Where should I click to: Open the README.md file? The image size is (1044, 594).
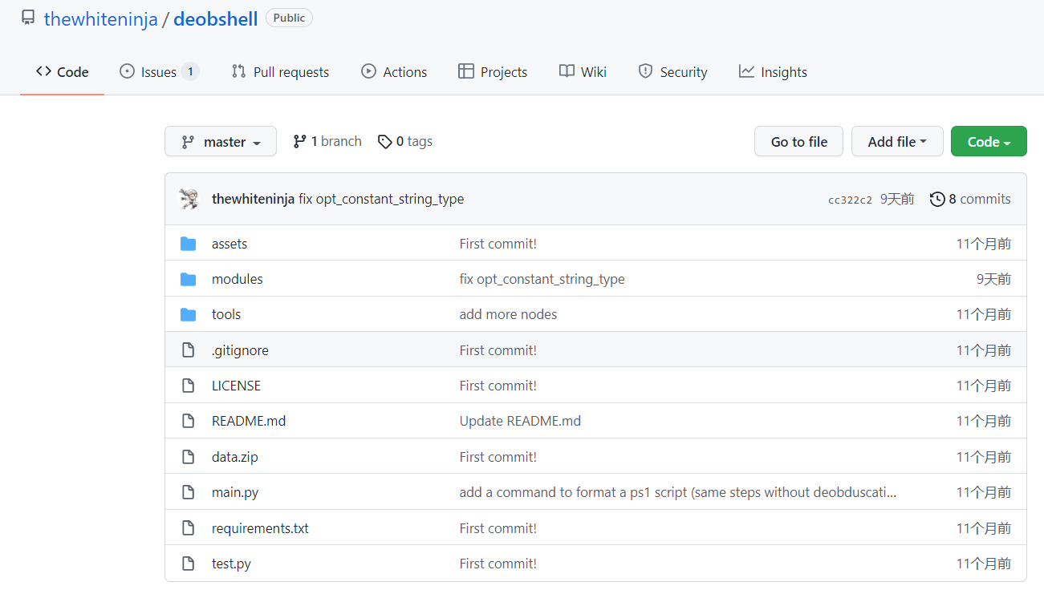click(x=249, y=421)
